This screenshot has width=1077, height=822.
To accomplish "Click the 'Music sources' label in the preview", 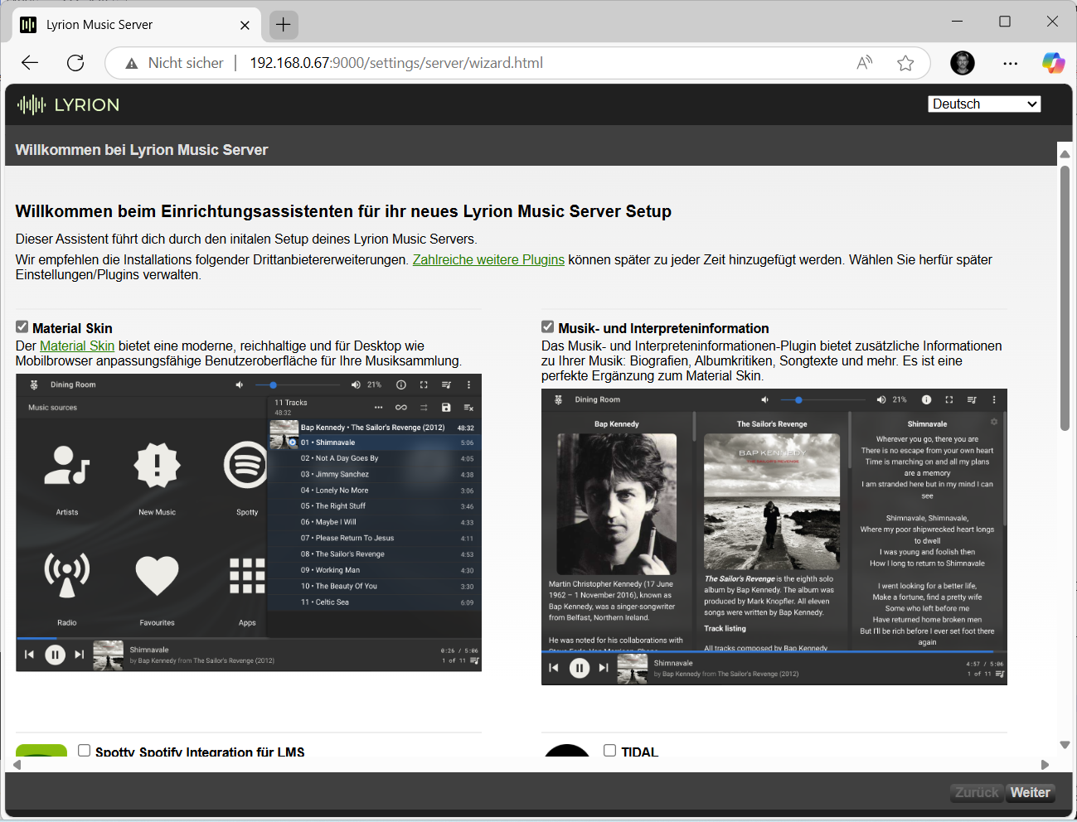I will coord(52,408).
